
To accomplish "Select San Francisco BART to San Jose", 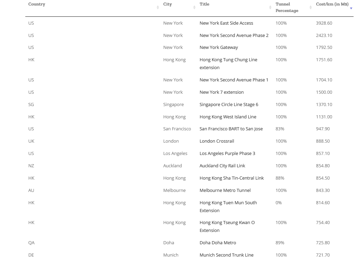I will [x=231, y=129].
